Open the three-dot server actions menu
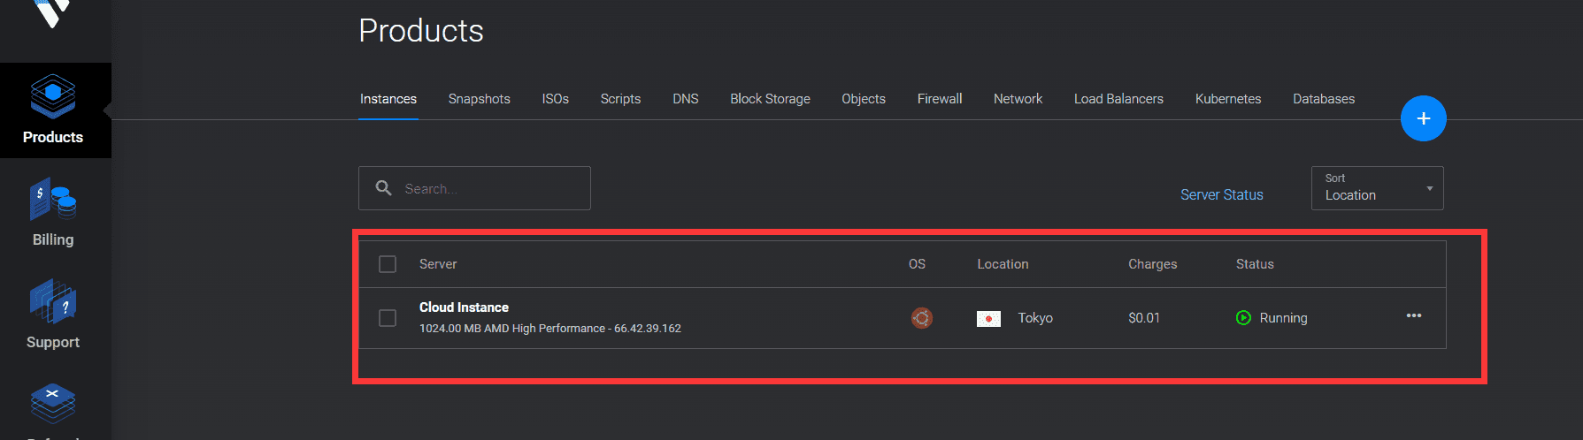The width and height of the screenshot is (1583, 440). [x=1414, y=315]
